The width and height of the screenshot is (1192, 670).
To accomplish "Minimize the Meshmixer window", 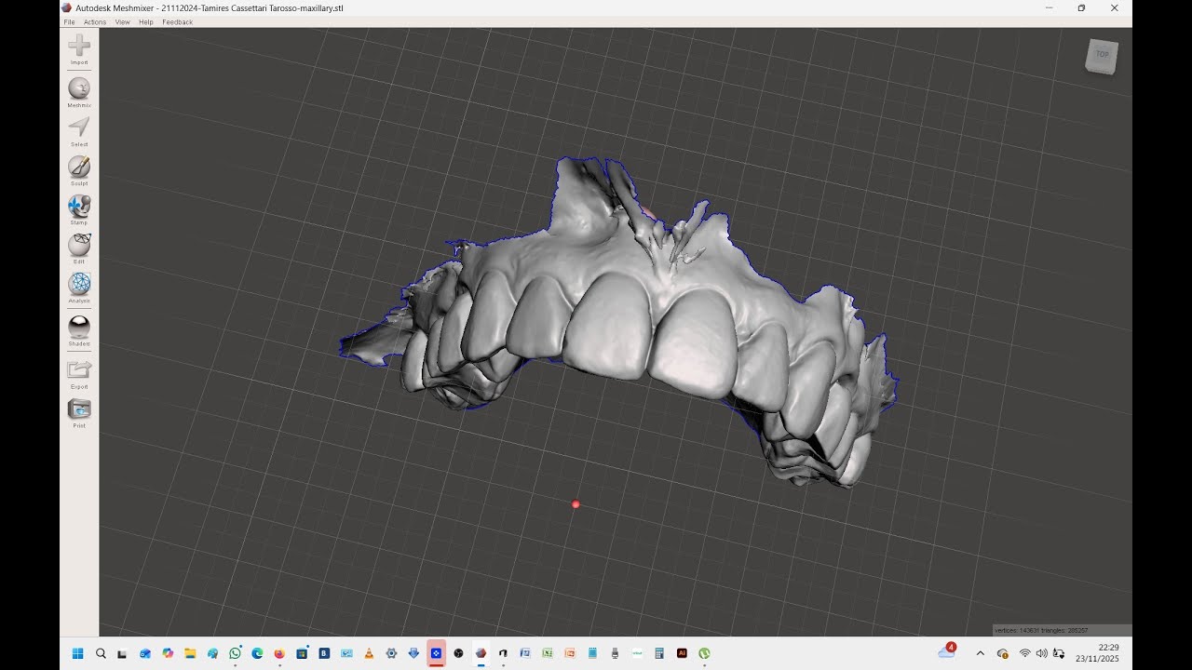I will (x=1049, y=7).
